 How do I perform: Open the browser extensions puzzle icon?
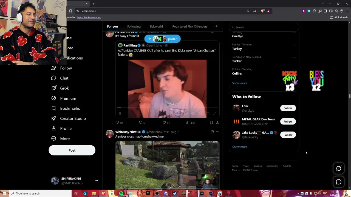pyautogui.click(x=315, y=11)
